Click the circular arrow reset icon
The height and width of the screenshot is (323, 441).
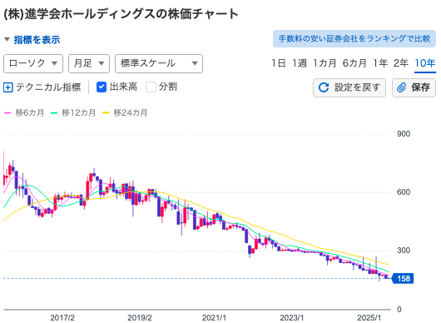324,87
